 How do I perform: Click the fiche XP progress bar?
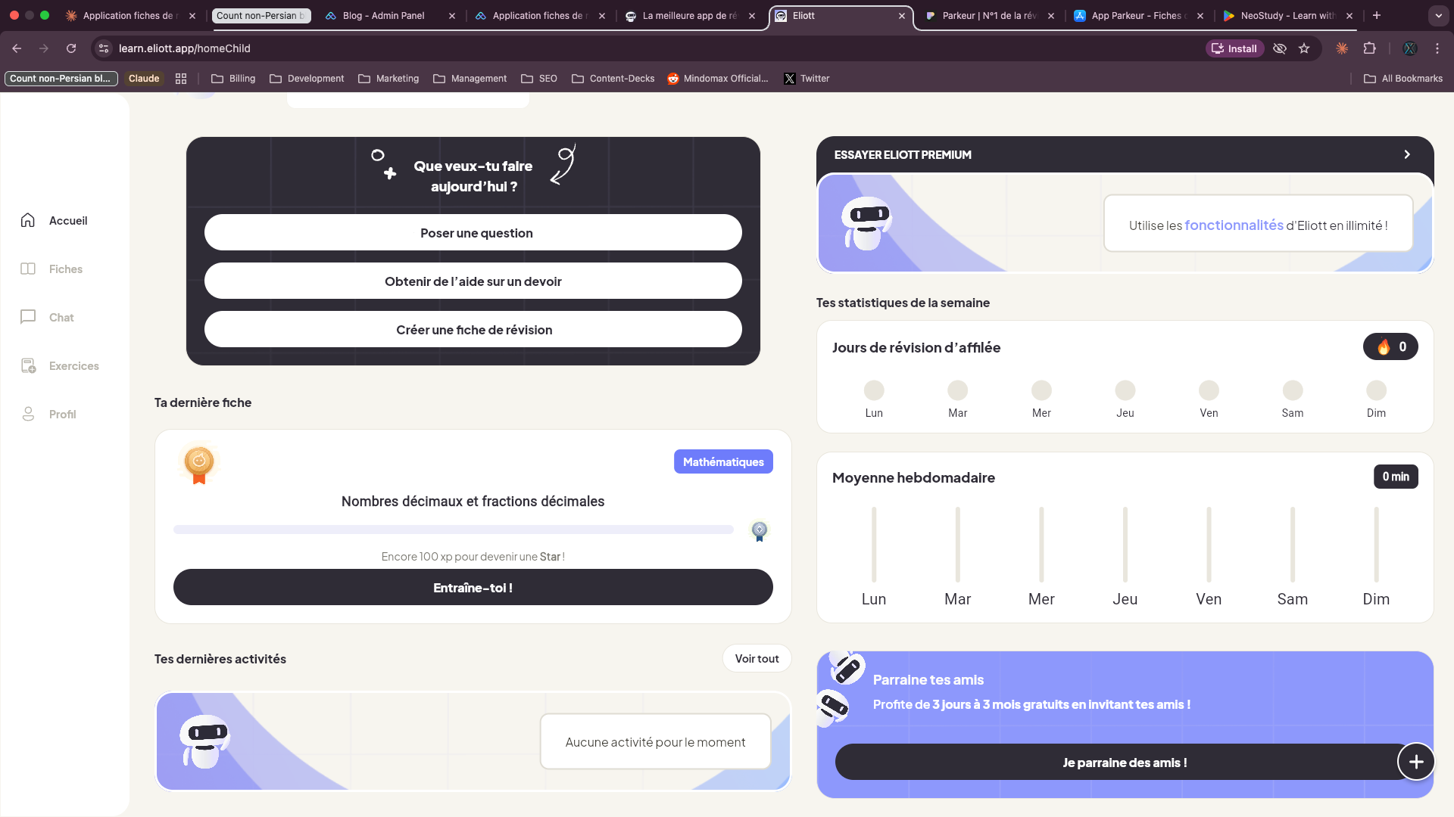(453, 530)
